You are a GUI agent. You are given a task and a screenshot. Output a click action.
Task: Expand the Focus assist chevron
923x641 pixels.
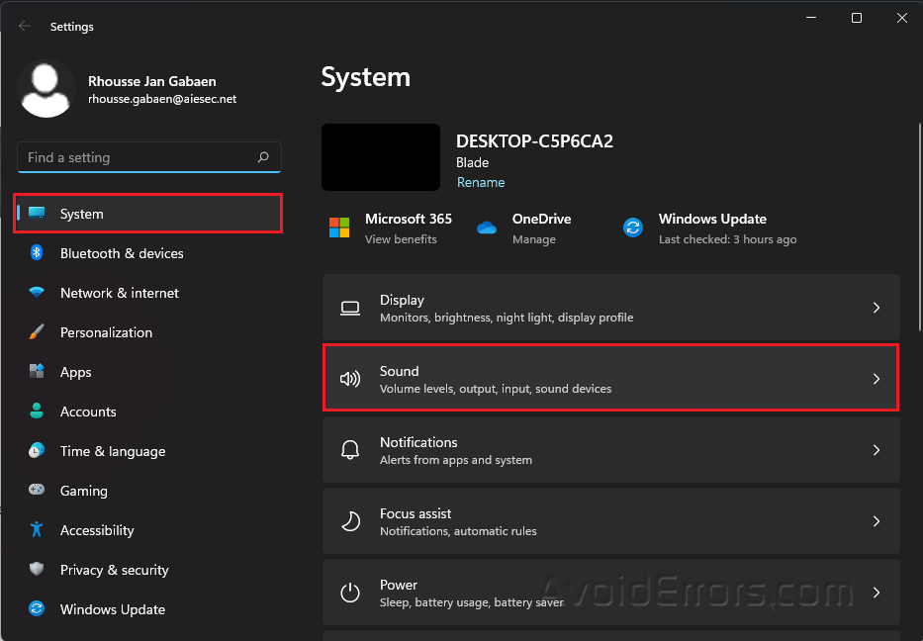tap(876, 521)
